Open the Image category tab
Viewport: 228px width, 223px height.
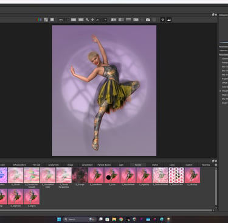point(70,165)
